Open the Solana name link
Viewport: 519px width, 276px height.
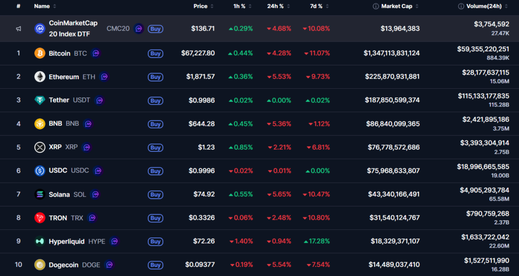(x=59, y=194)
